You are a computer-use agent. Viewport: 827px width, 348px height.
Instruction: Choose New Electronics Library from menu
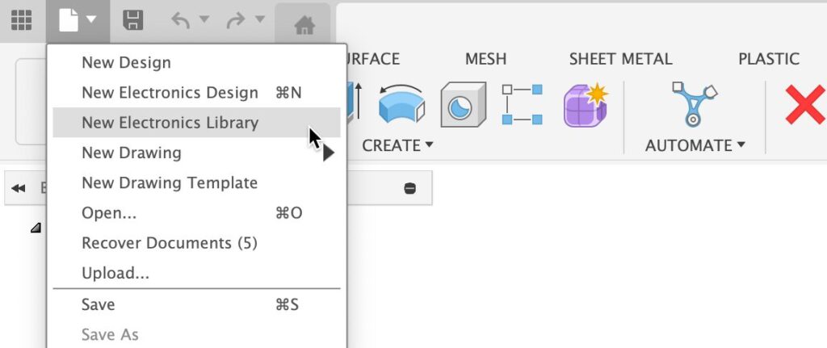point(170,123)
